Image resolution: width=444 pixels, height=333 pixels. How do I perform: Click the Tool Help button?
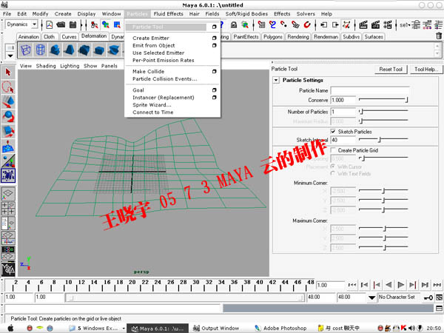coord(426,69)
